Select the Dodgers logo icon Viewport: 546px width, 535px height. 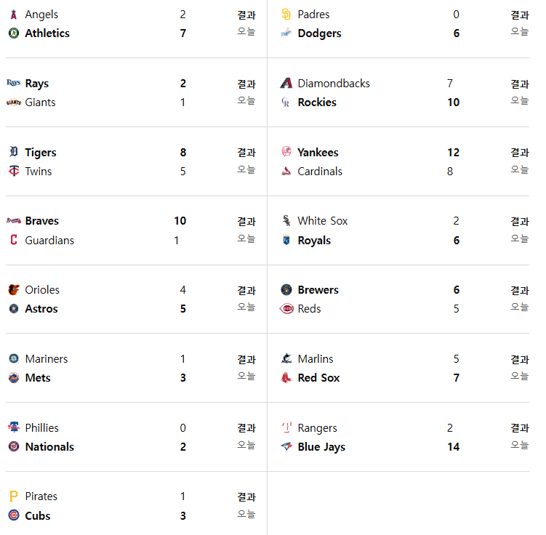point(286,33)
